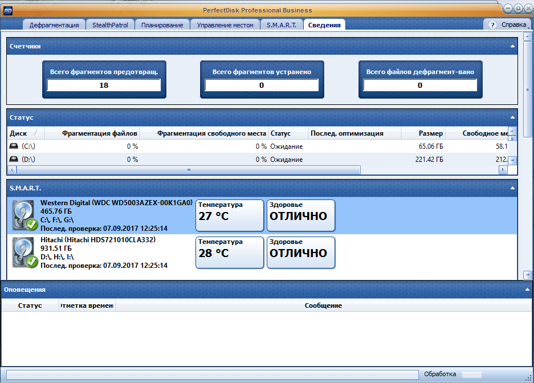Click the 465.76 ГБ capacity text

tap(56, 211)
